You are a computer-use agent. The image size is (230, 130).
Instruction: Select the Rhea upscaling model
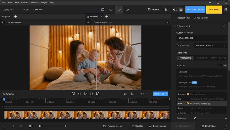coord(201,108)
